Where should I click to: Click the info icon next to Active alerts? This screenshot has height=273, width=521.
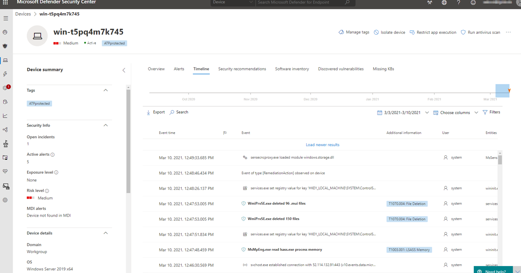point(53,154)
